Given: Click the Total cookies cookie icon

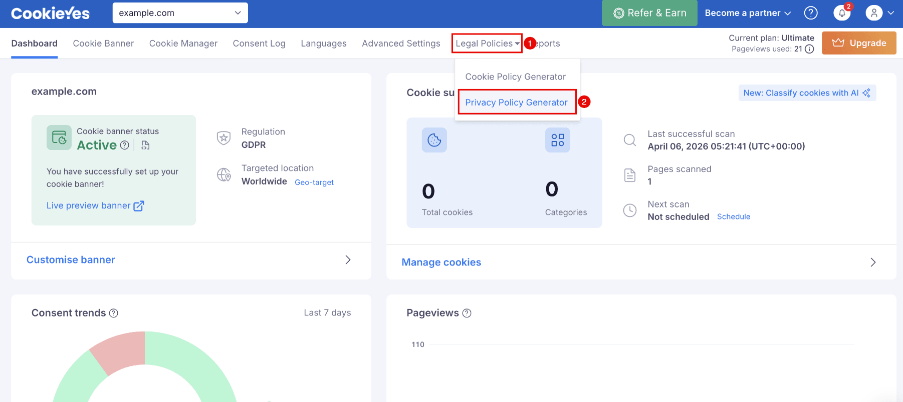Looking at the screenshot, I should point(434,140).
